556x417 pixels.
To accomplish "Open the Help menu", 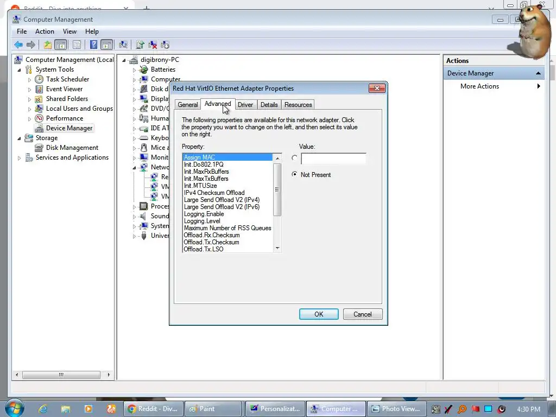I will (92, 31).
